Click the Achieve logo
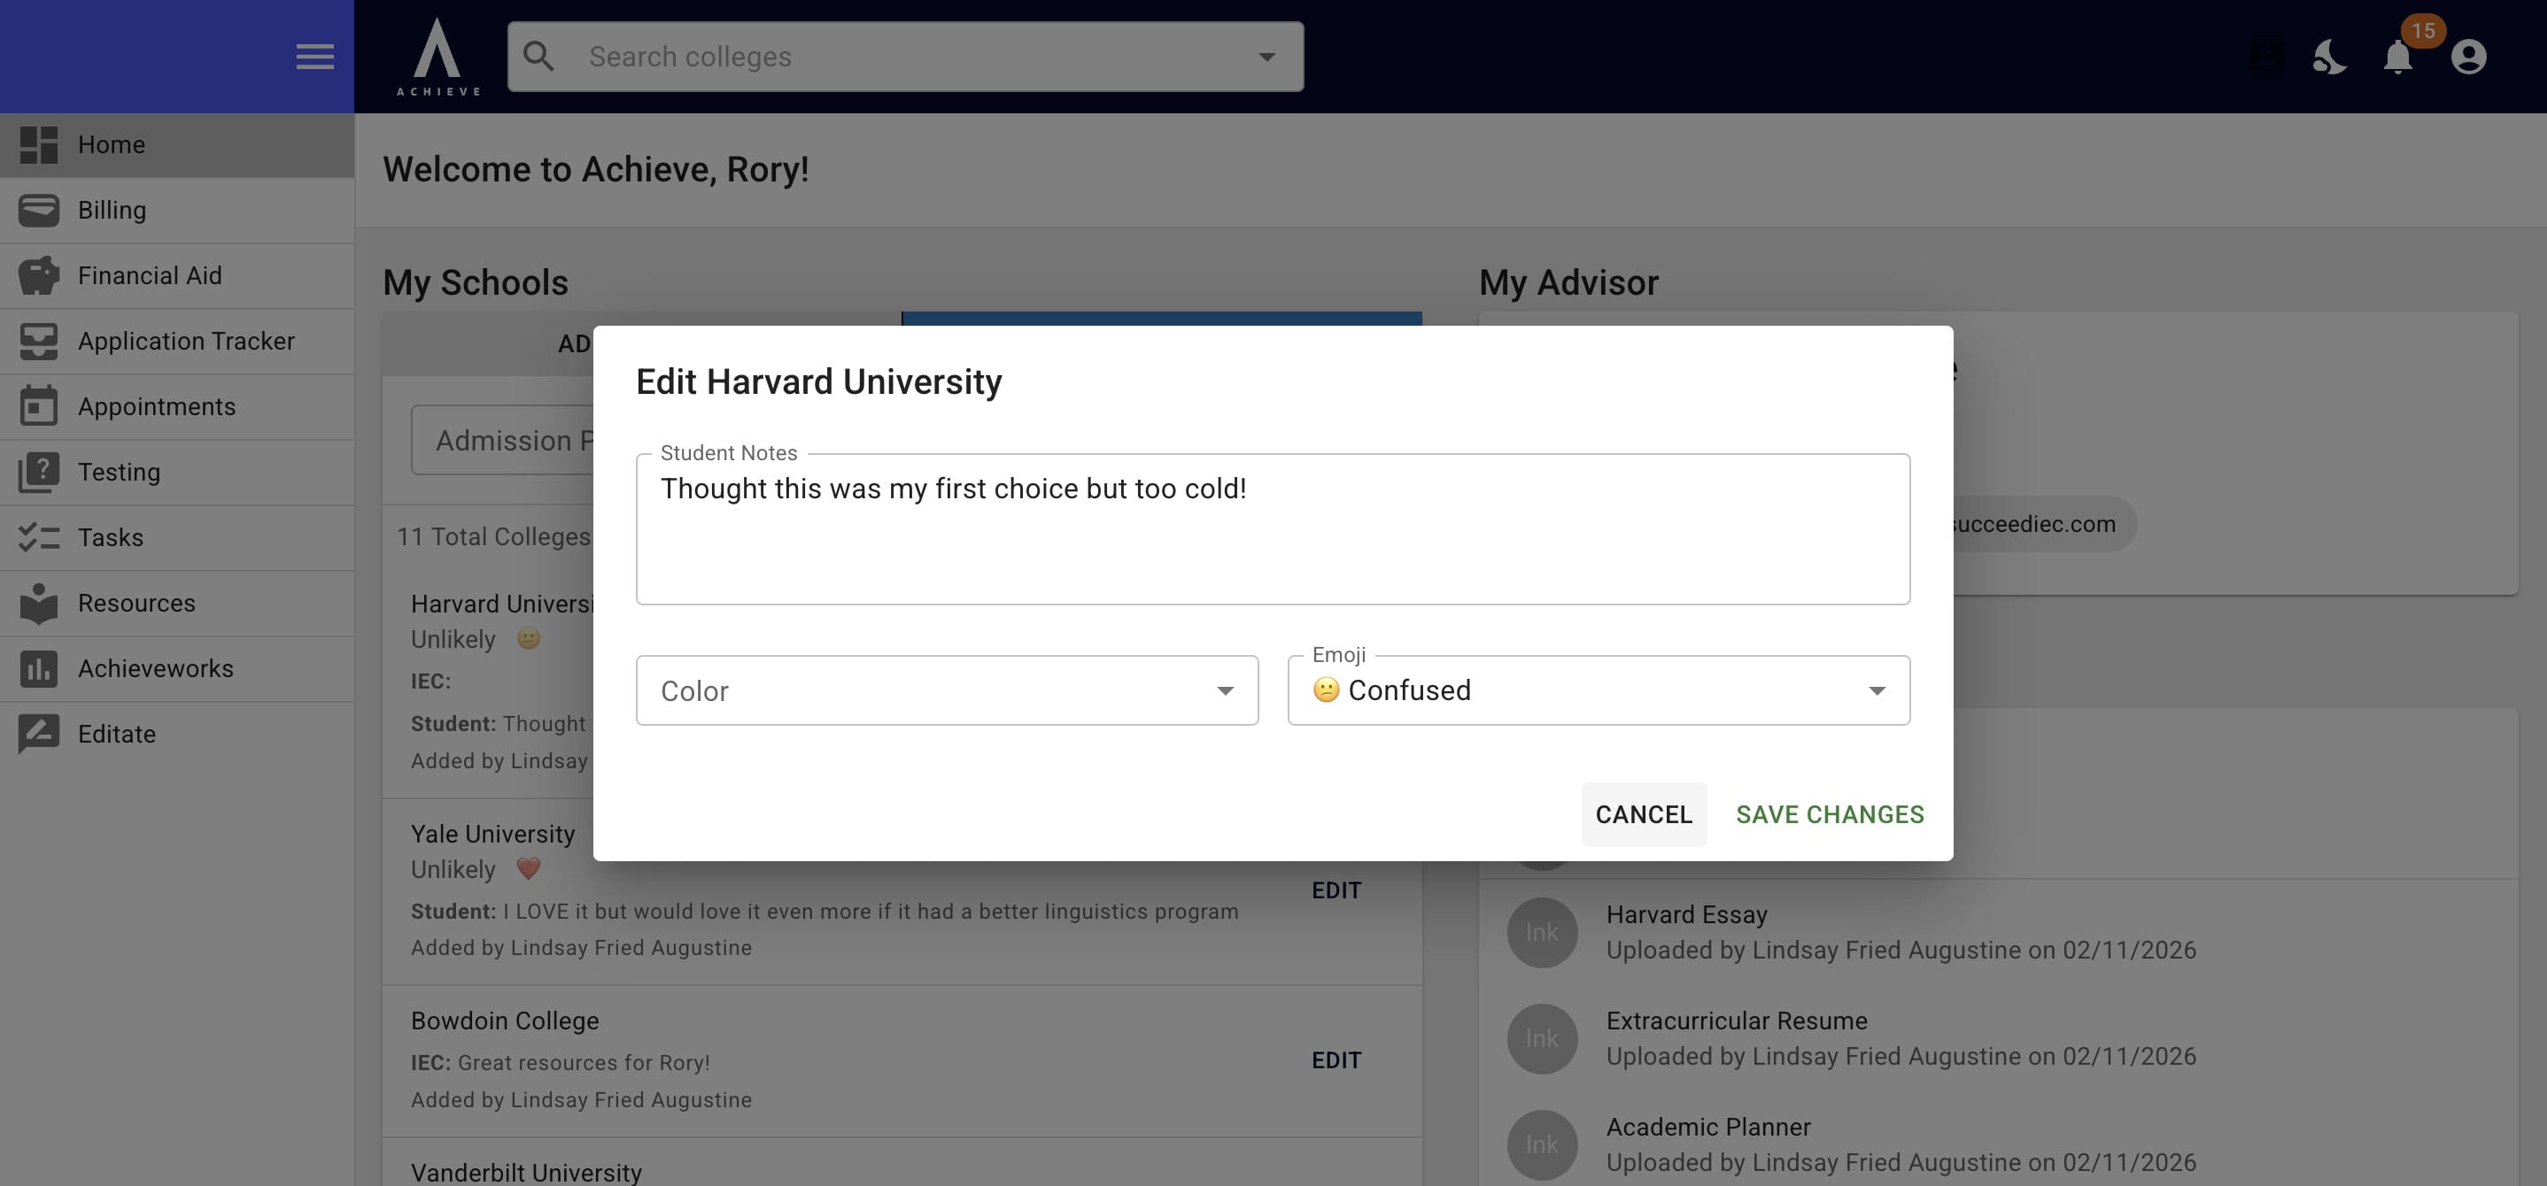This screenshot has width=2547, height=1186. [x=438, y=57]
